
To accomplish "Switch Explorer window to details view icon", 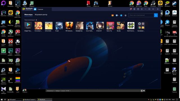I will 142,91.
